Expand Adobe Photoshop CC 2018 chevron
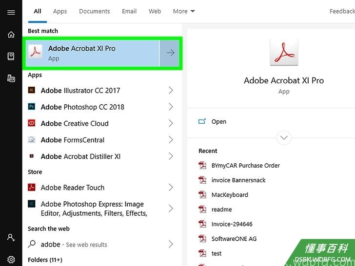 (x=171, y=107)
